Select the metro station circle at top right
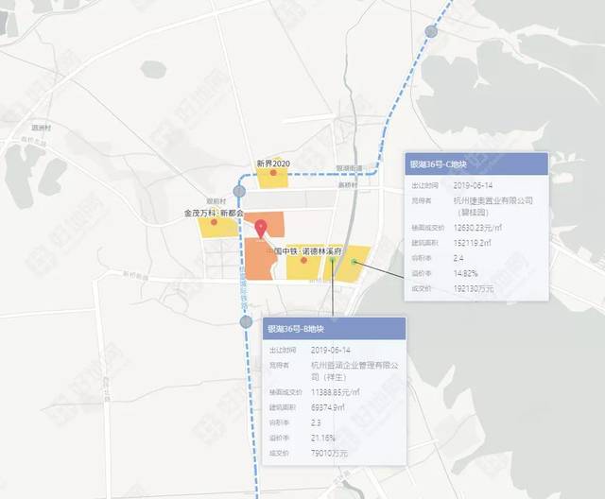The height and width of the screenshot is (499, 605). coord(431,31)
